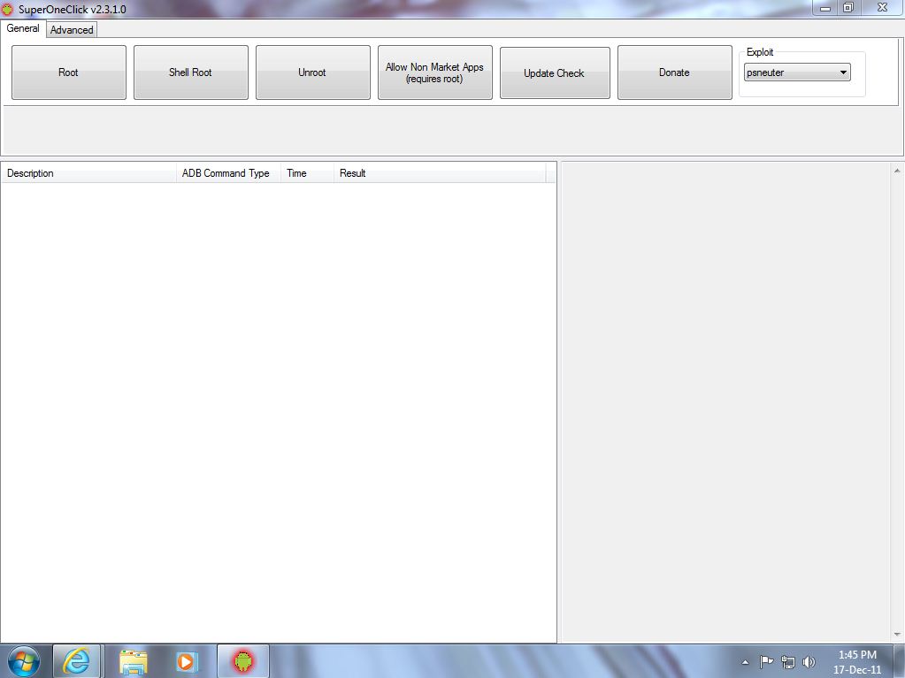Start a Shell Root
Screen dimensions: 905x678
[191, 72]
